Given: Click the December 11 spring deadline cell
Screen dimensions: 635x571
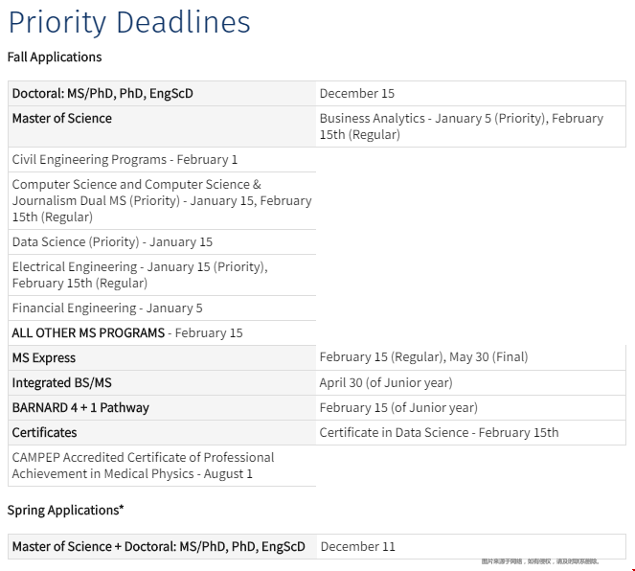Looking at the screenshot, I should (x=471, y=547).
